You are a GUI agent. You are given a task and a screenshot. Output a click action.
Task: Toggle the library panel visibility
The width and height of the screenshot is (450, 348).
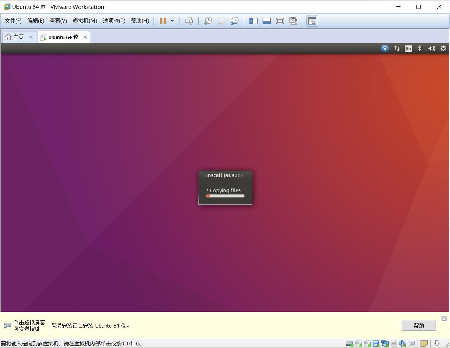(x=253, y=21)
